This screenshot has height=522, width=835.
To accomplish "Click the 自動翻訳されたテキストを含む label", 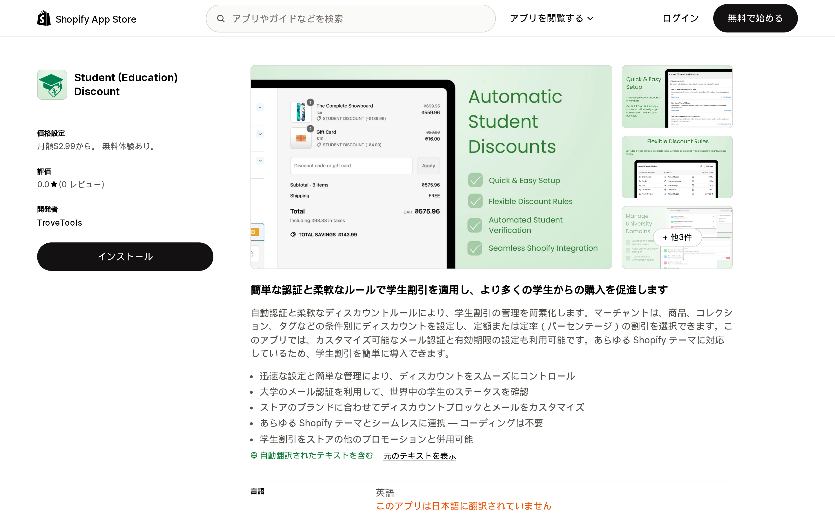I will pyautogui.click(x=316, y=455).
